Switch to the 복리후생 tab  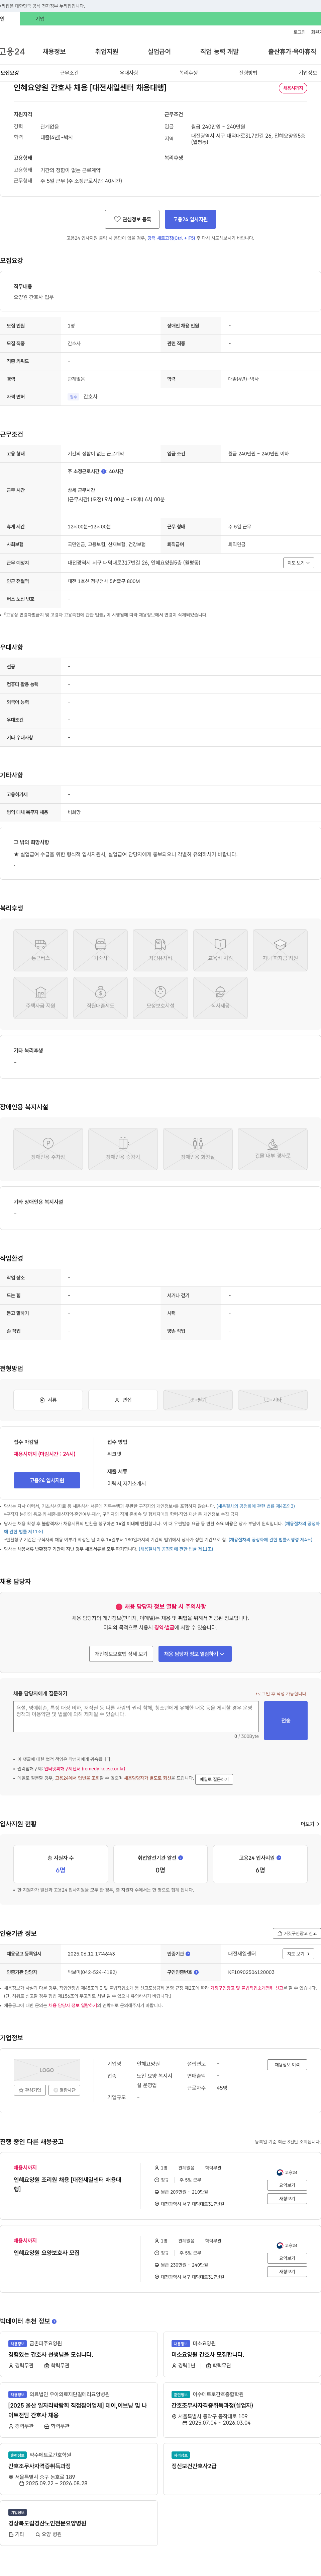(188, 73)
